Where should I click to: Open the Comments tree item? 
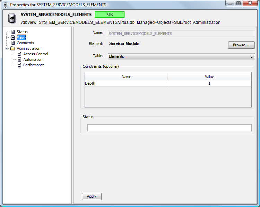click(25, 43)
